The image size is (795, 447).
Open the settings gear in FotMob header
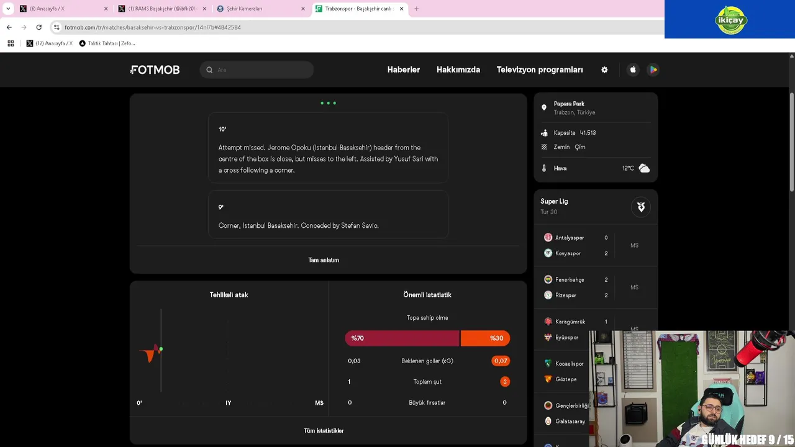604,70
